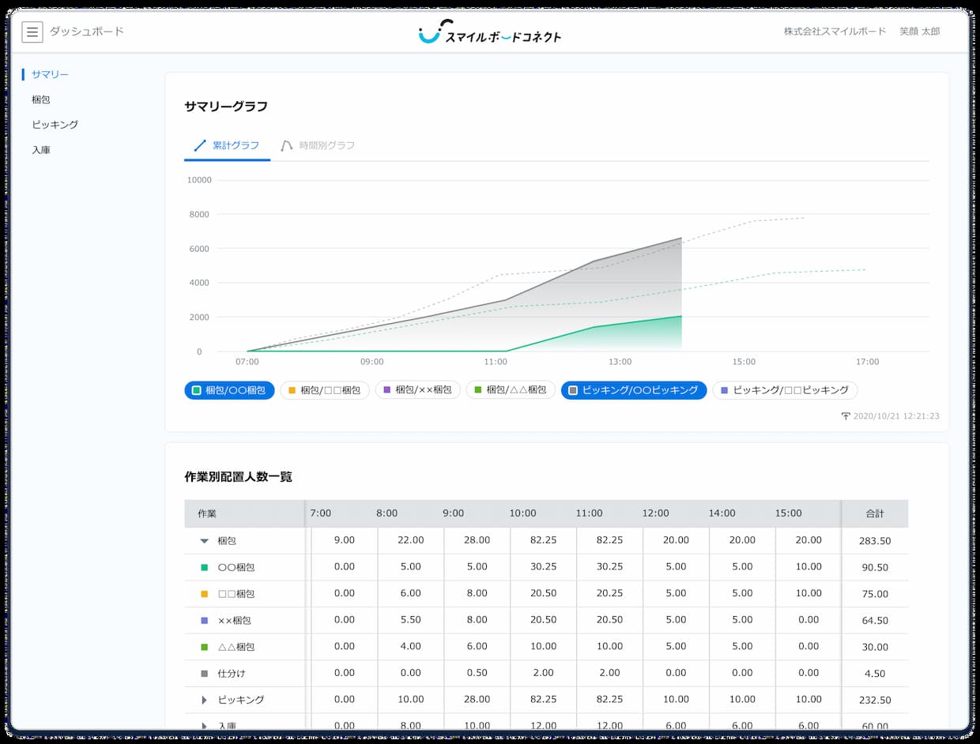The image size is (980, 744).
Task: Click the Smile Board Connect logo
Action: (x=490, y=32)
